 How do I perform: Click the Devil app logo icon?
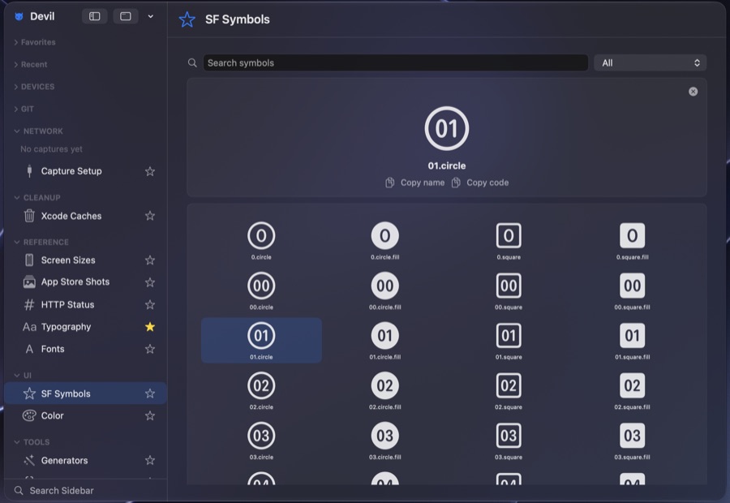[19, 17]
